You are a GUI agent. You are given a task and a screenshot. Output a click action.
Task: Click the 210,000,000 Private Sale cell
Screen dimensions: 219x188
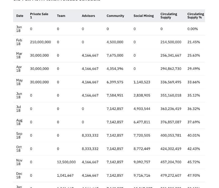coord(41,42)
